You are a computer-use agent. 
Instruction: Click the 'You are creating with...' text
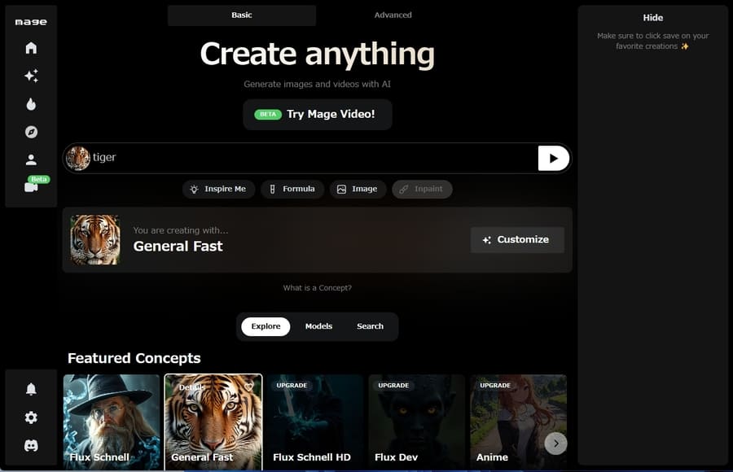[181, 230]
